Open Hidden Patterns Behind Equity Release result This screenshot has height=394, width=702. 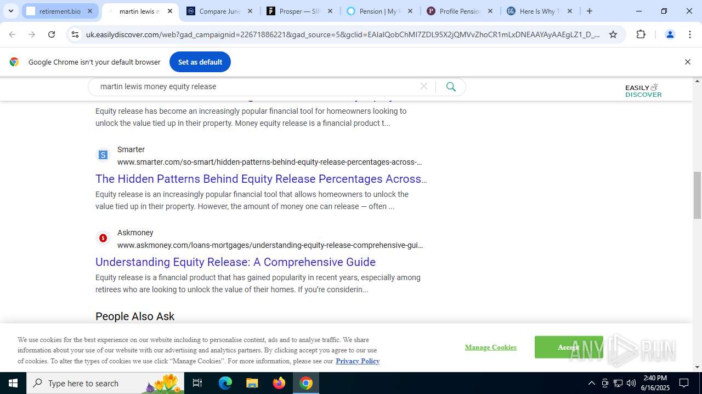coord(261,179)
